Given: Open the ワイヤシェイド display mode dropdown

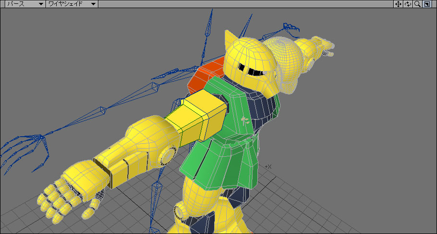Looking at the screenshot, I should click(x=72, y=4).
